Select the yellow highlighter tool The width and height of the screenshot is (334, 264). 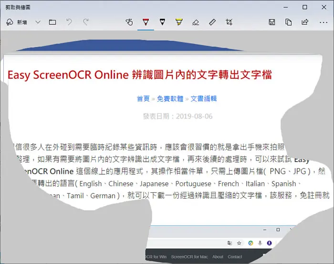pyautogui.click(x=179, y=22)
